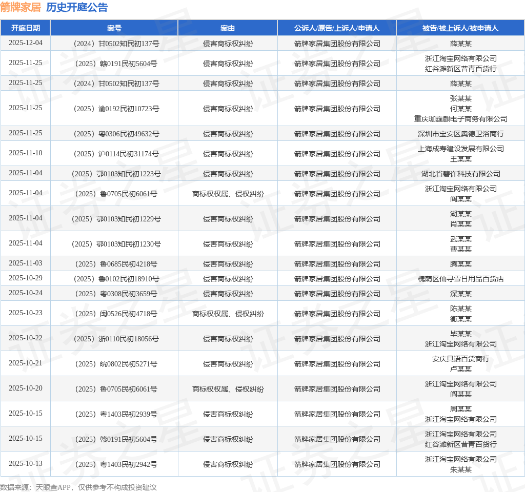Select case number 赣0191民初5604号 dated 2025-11-25
The image size is (525, 492).
pos(116,64)
